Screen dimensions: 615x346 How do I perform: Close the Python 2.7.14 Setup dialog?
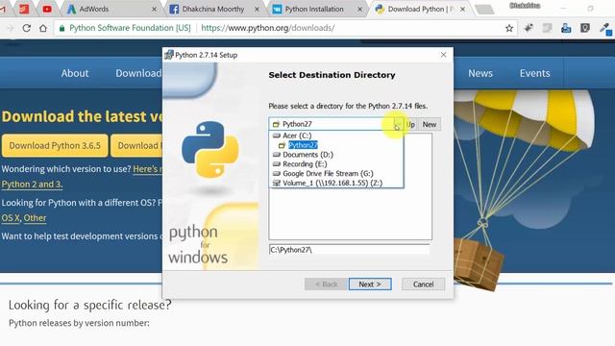(443, 55)
